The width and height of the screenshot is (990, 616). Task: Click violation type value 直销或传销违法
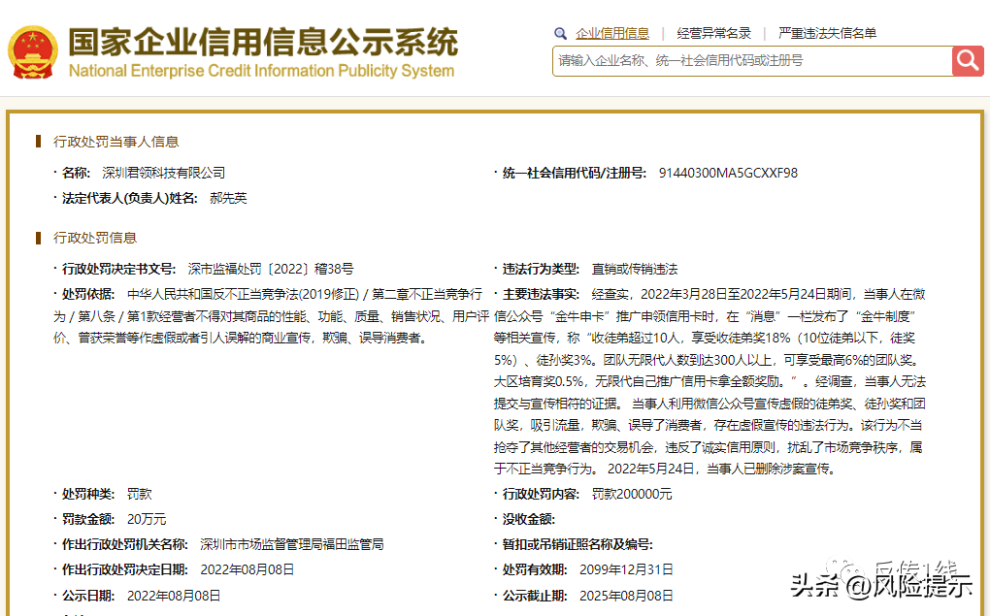pos(635,269)
